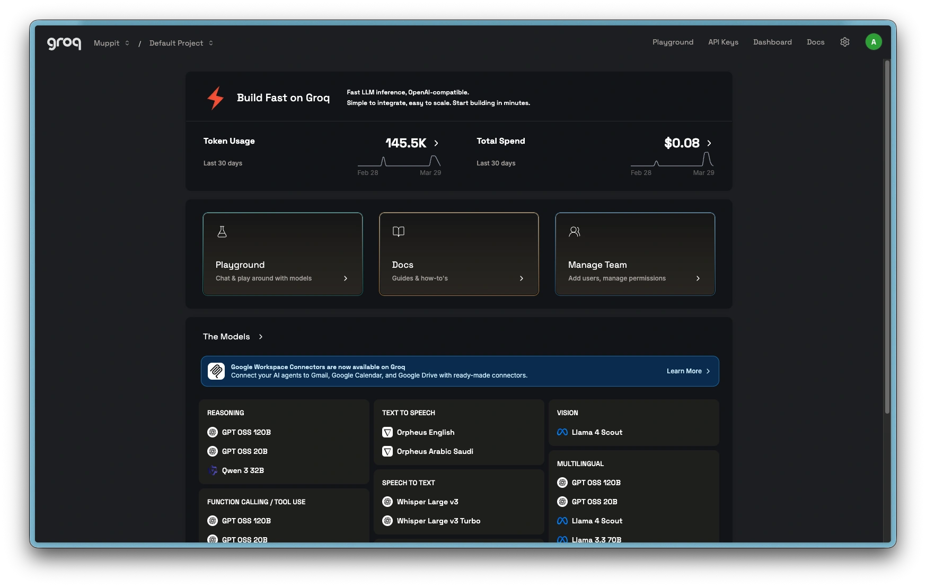The image size is (926, 587).
Task: Click the Meta icon beside Llama 4 Scout in Vision
Action: pyautogui.click(x=562, y=432)
